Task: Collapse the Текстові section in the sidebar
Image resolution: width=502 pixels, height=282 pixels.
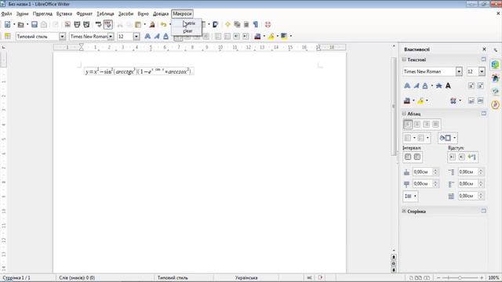Action: (x=404, y=60)
